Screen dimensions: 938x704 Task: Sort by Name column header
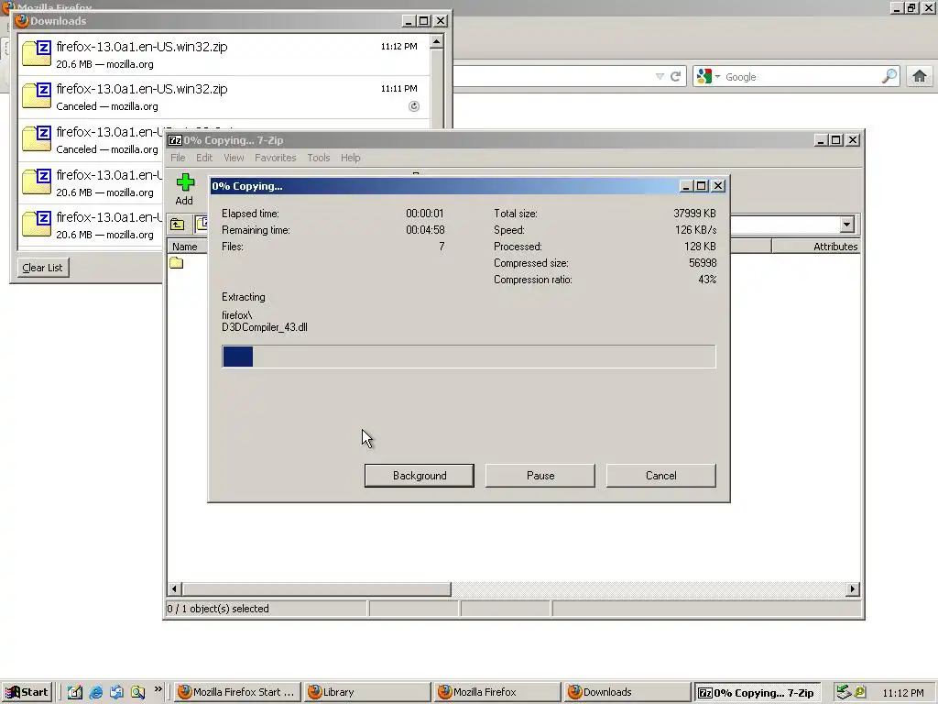click(185, 246)
